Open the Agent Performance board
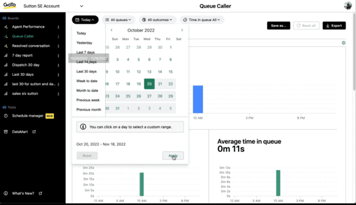 click(x=28, y=27)
